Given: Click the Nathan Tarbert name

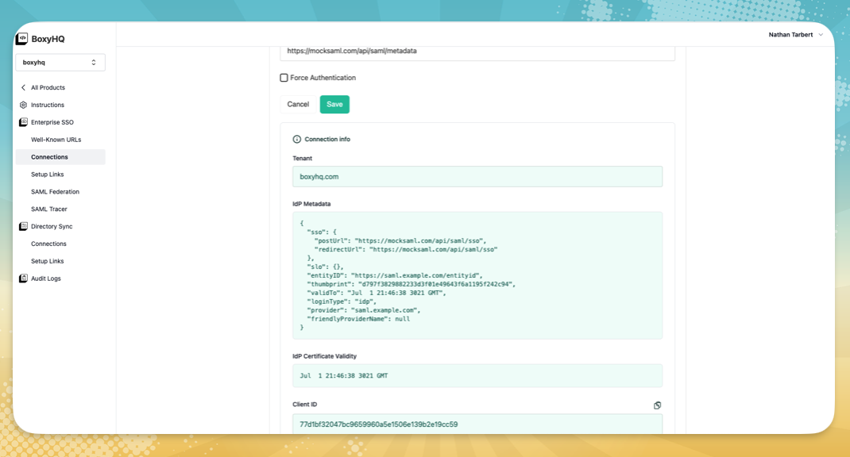Looking at the screenshot, I should (790, 35).
